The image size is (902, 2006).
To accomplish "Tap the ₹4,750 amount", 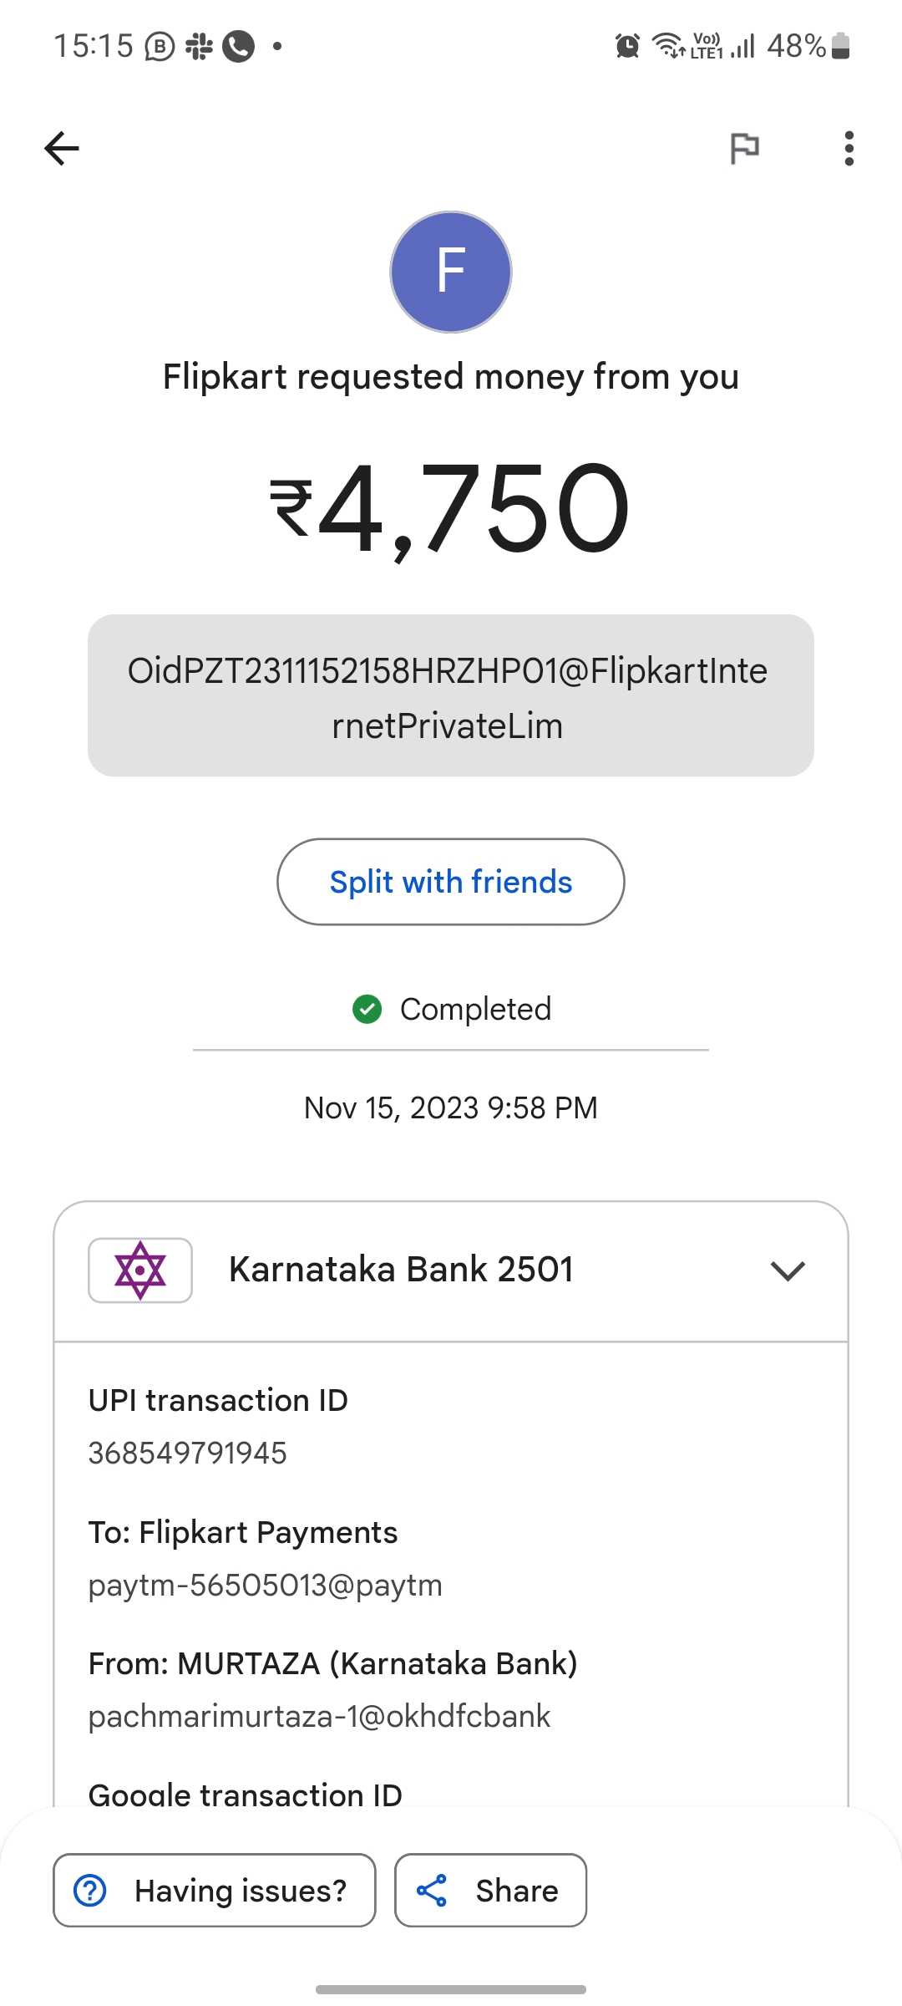I will point(451,510).
